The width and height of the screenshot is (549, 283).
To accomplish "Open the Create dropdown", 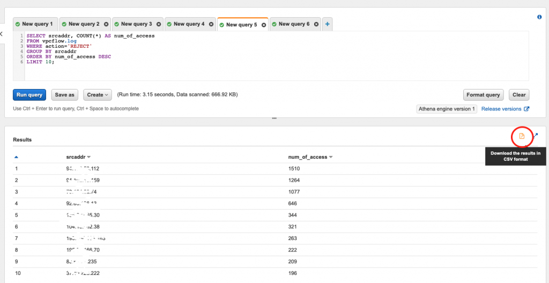I will tap(97, 95).
